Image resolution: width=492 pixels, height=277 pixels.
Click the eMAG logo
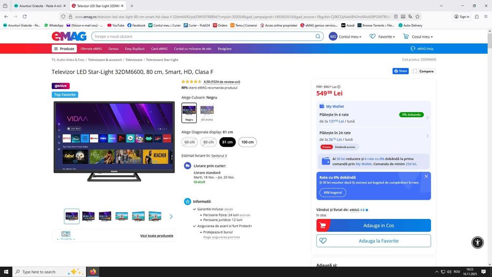tap(69, 36)
